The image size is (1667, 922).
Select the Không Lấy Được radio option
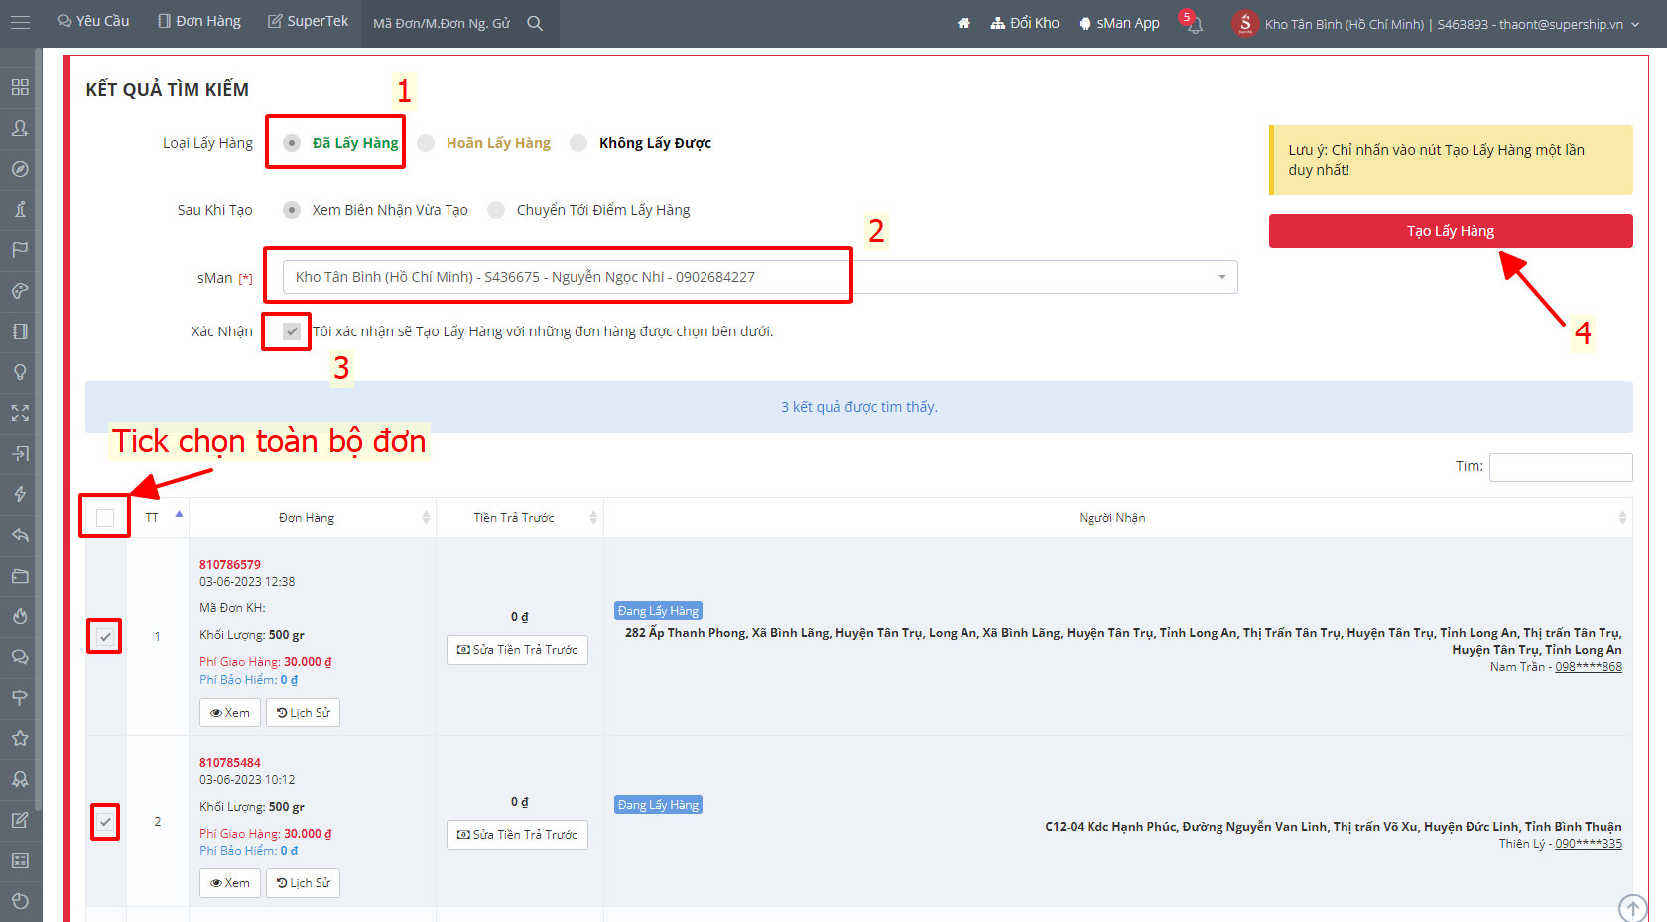pyautogui.click(x=578, y=143)
